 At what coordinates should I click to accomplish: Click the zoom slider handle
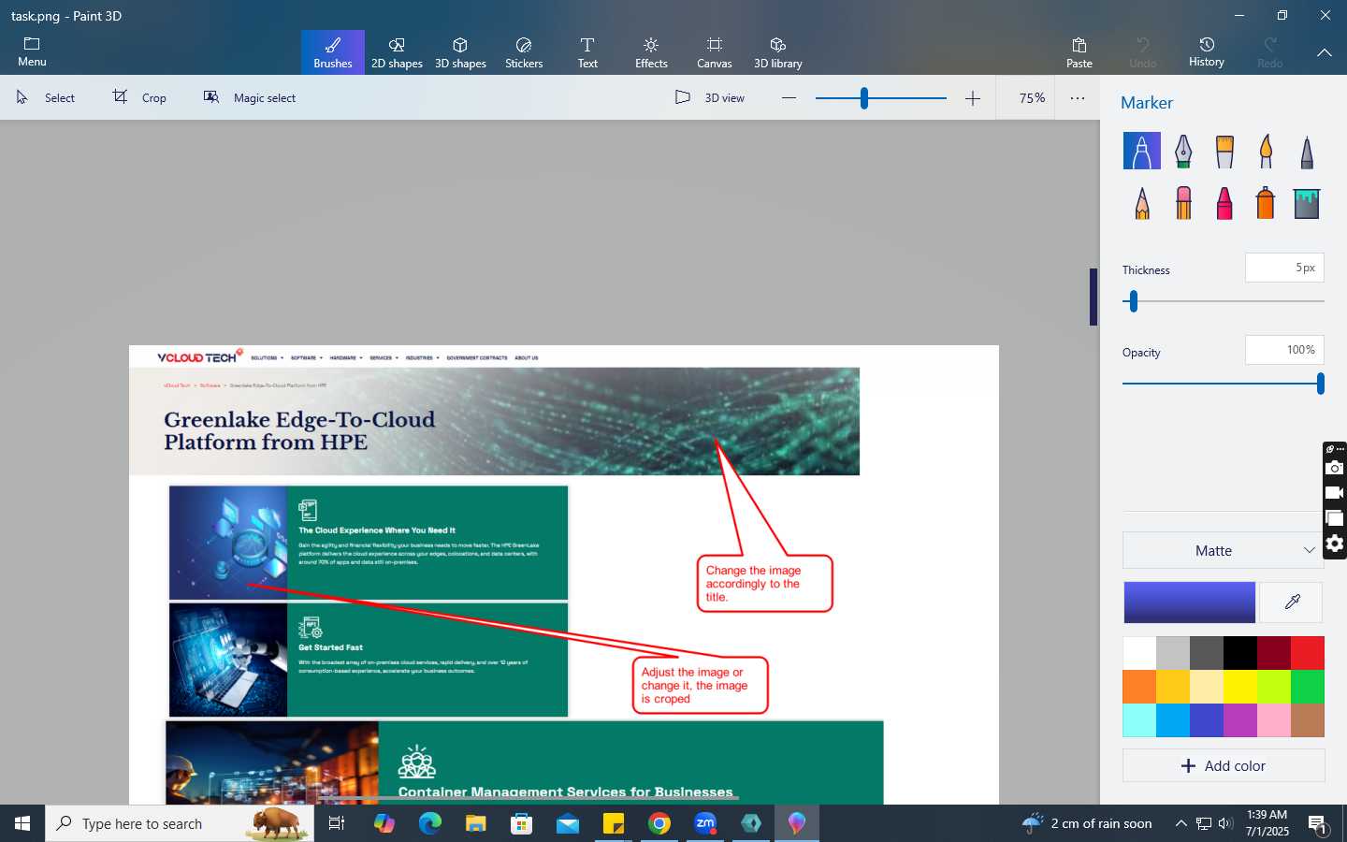pyautogui.click(x=864, y=97)
